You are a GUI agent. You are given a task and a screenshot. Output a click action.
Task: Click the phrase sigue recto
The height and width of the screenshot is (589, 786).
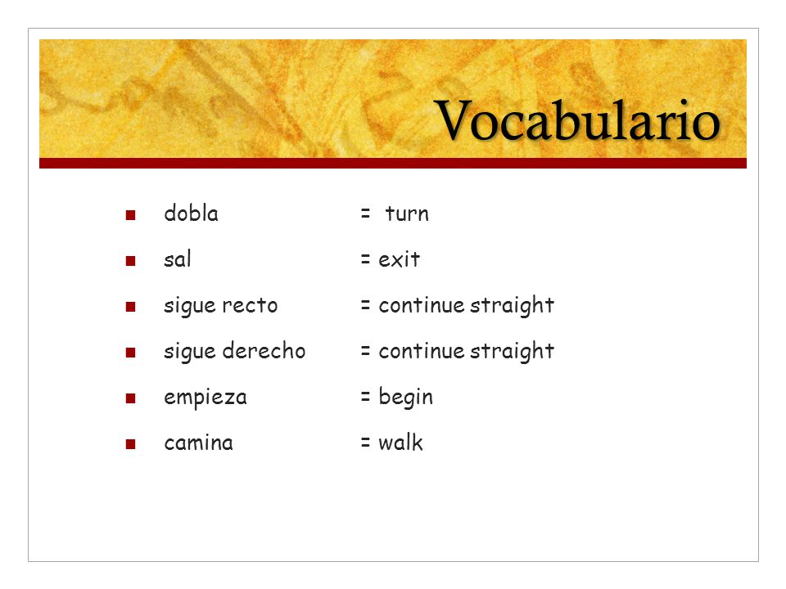pyautogui.click(x=220, y=305)
